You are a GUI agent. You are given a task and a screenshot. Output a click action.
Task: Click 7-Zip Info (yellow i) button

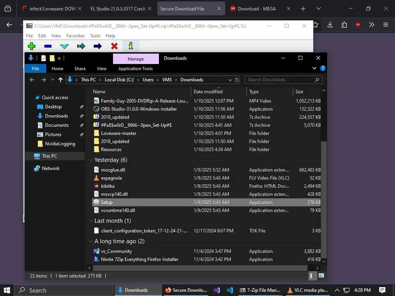click(x=131, y=46)
